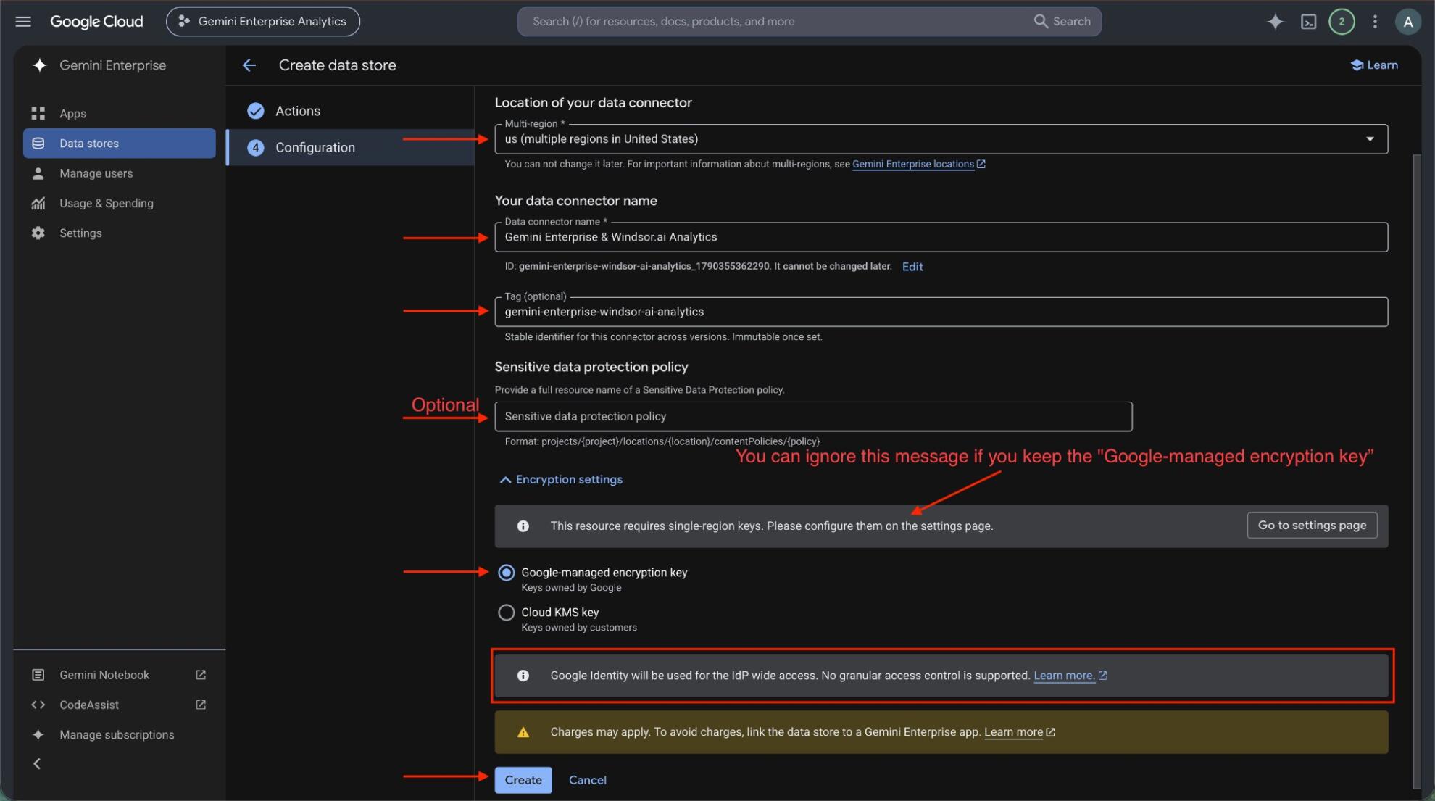Select Cloud KMS key radio option

click(506, 613)
